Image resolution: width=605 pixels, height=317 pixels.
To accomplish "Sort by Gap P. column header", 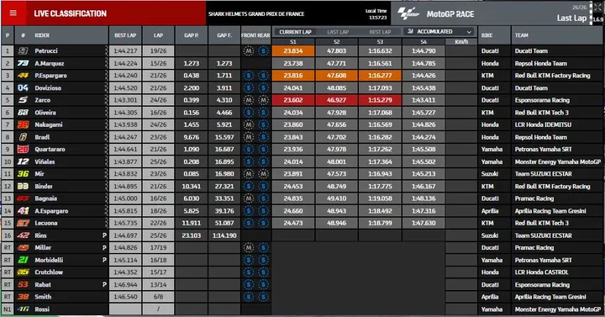I will [192, 35].
